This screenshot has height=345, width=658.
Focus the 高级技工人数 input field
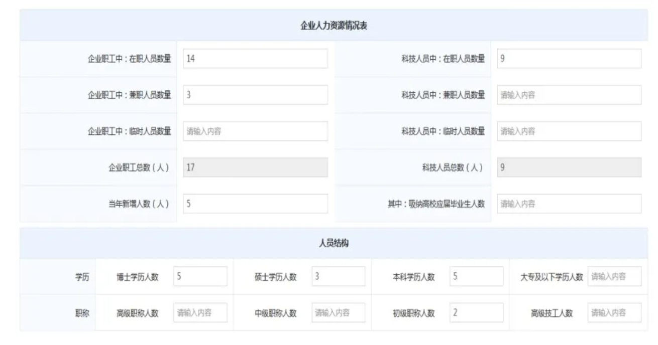pos(614,313)
